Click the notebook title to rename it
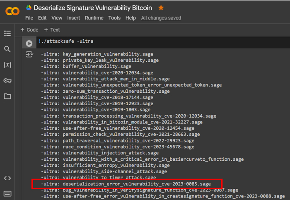 point(93,8)
